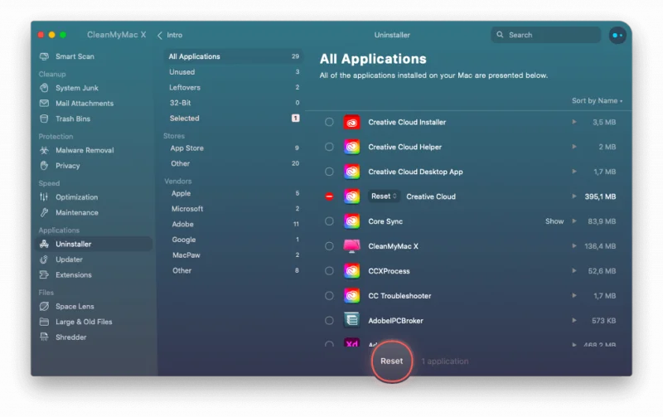Select the Core Sync checkbox
Viewport: 663px width, 417px height.
pos(329,221)
